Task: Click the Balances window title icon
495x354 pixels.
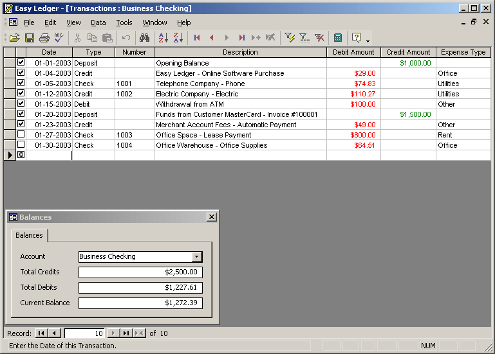Action: [x=13, y=217]
